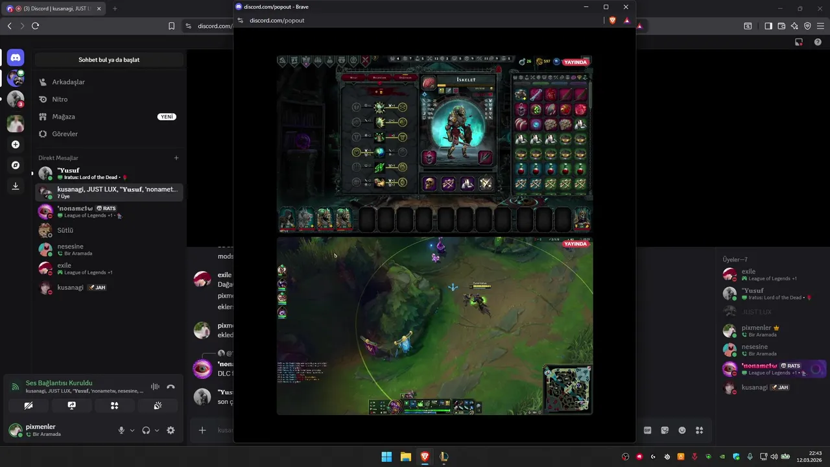Open the apps launcher in chat bar
This screenshot has height=467, width=830.
(x=699, y=430)
